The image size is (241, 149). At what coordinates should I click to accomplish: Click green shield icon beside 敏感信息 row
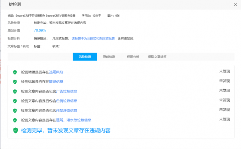click(x=15, y=82)
